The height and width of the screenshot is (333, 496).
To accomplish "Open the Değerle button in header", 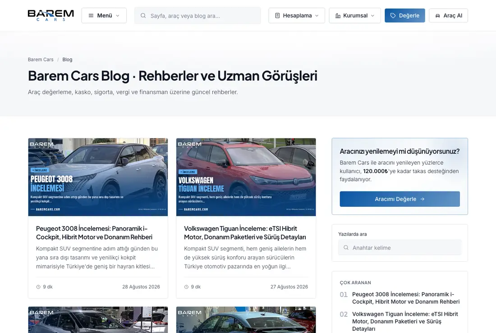I will coord(404,15).
